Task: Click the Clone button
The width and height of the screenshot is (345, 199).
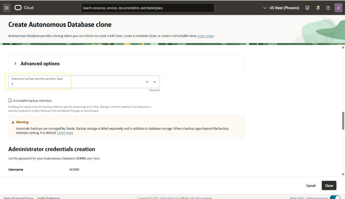Action: tap(329, 186)
